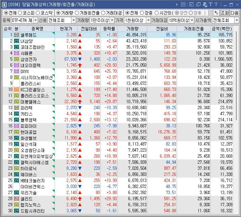This screenshot has width=241, height=217.
Task: Click the red up triangle on the 셀루메드 row
Action: click(80, 35)
